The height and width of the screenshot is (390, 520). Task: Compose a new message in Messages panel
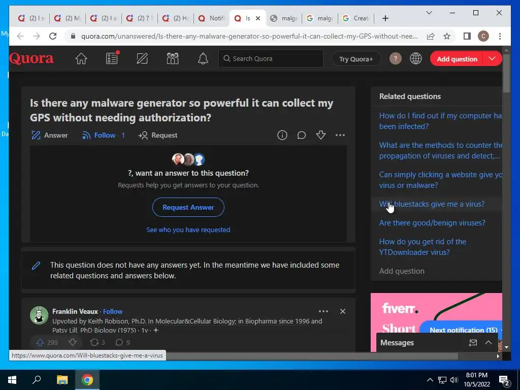473,343
